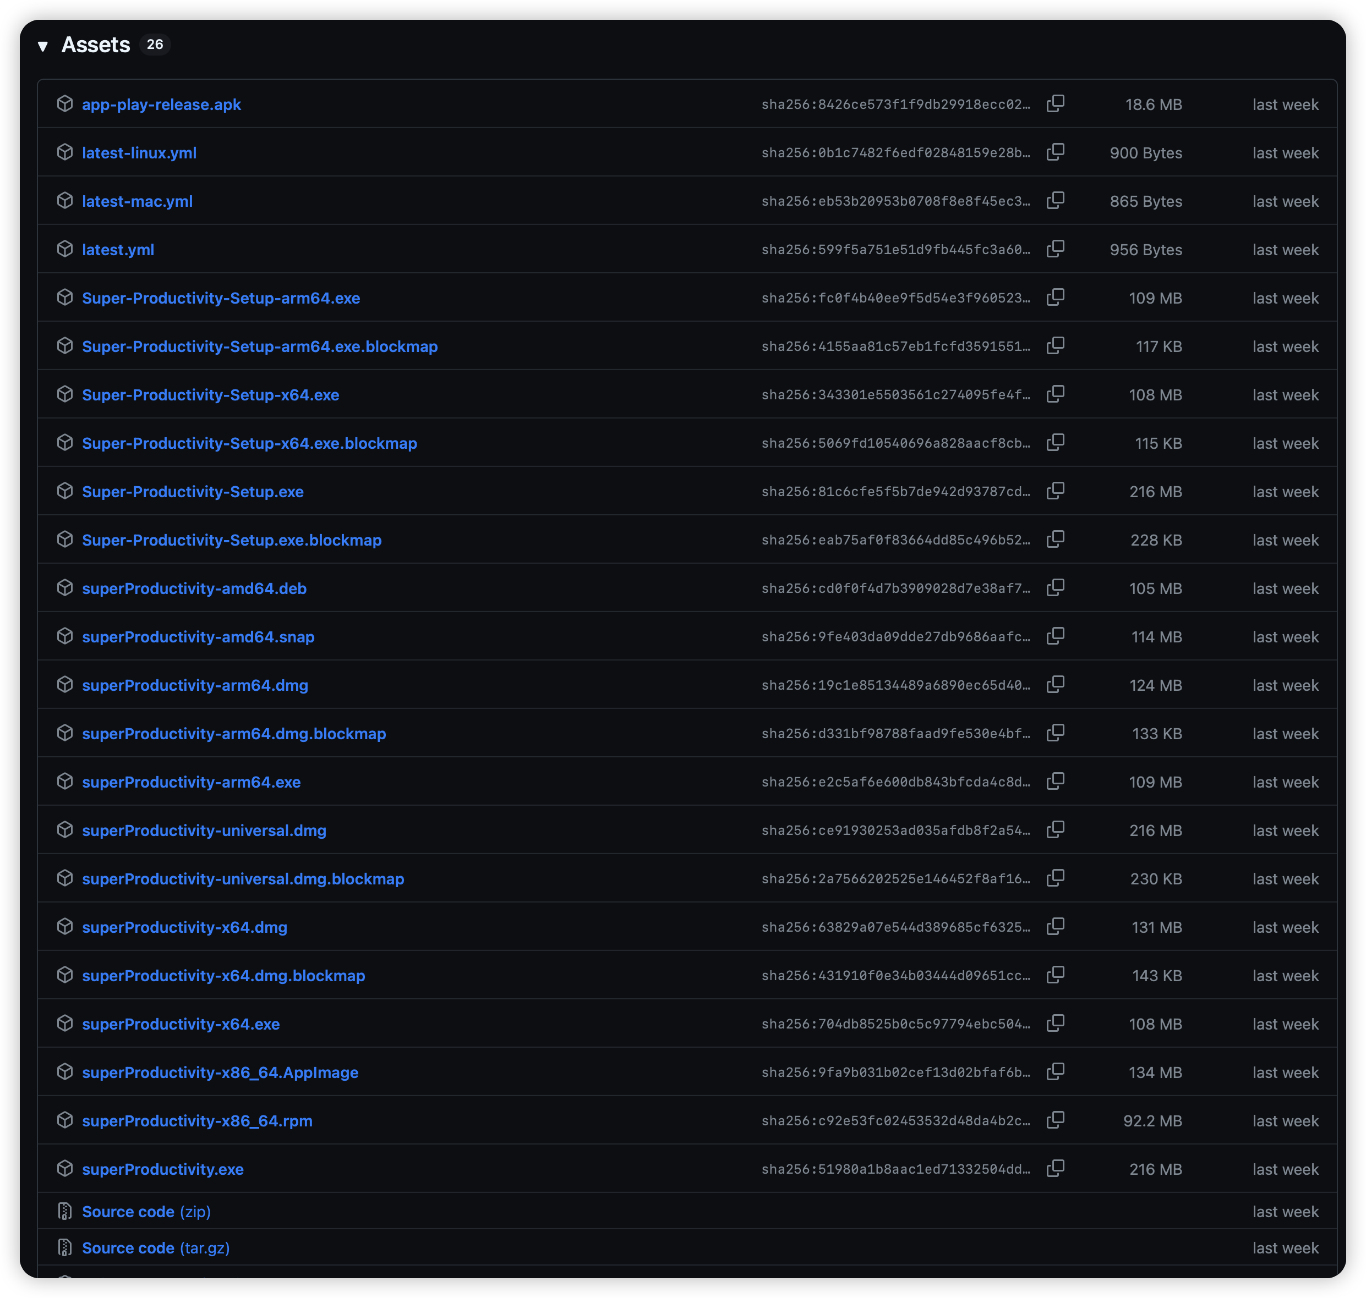The height and width of the screenshot is (1298, 1366).
Task: Click the 92.2 MB file size
Action: pos(1153,1121)
